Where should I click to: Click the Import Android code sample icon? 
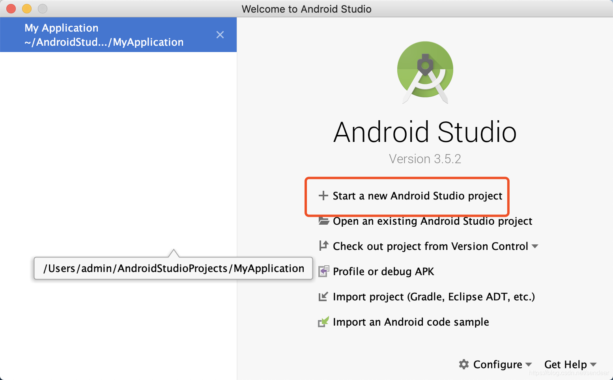(x=323, y=322)
